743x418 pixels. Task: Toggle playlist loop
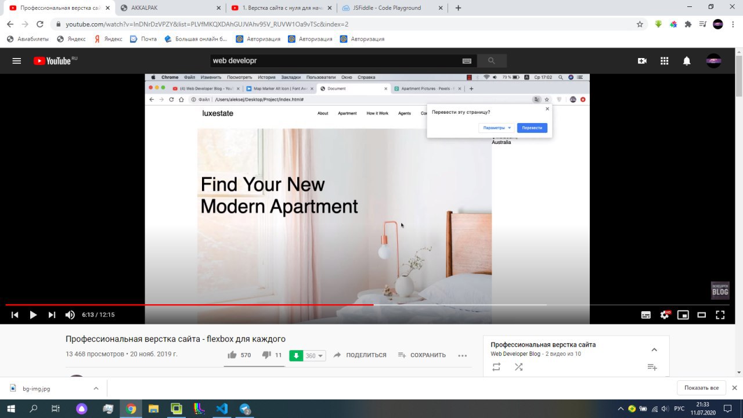[x=496, y=367]
